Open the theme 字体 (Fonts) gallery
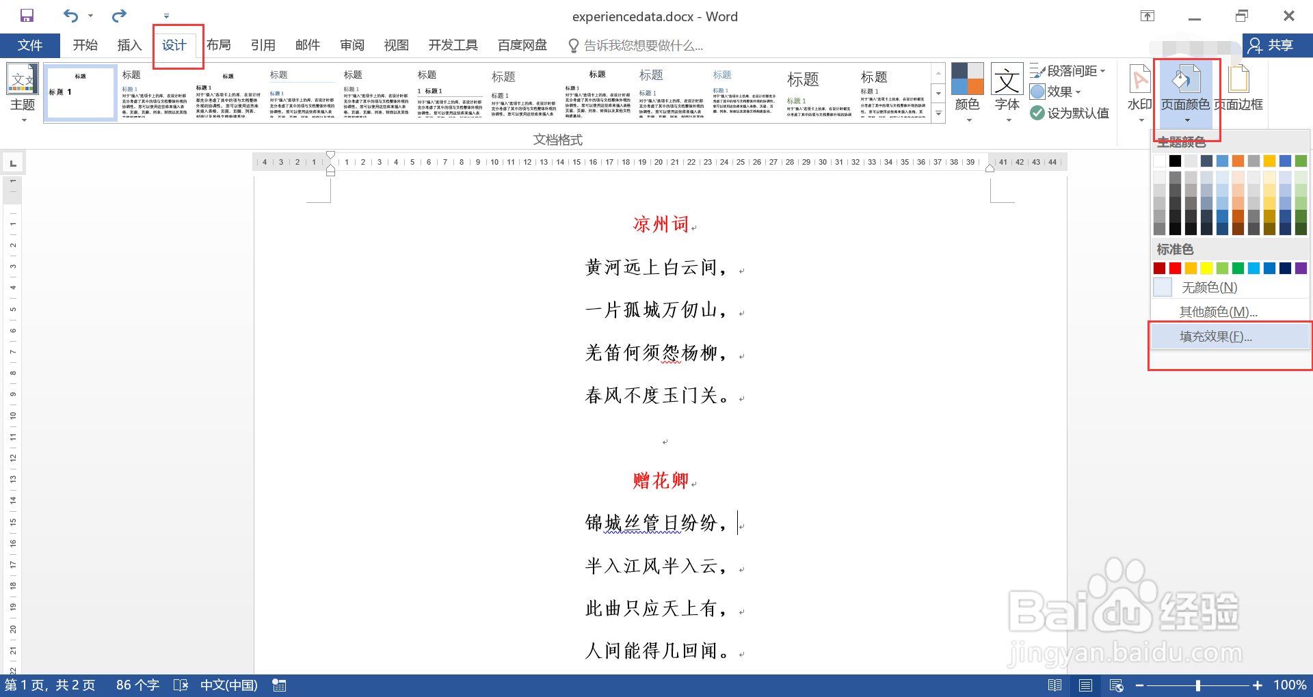Image resolution: width=1313 pixels, height=697 pixels. point(1006,91)
